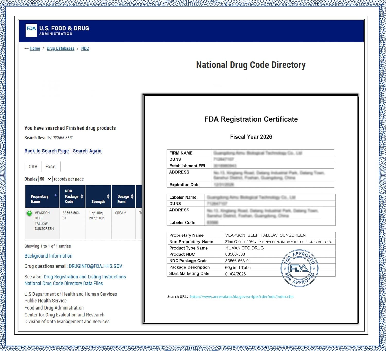Go to Home breadcrumb link
The width and height of the screenshot is (386, 351).
point(35,48)
